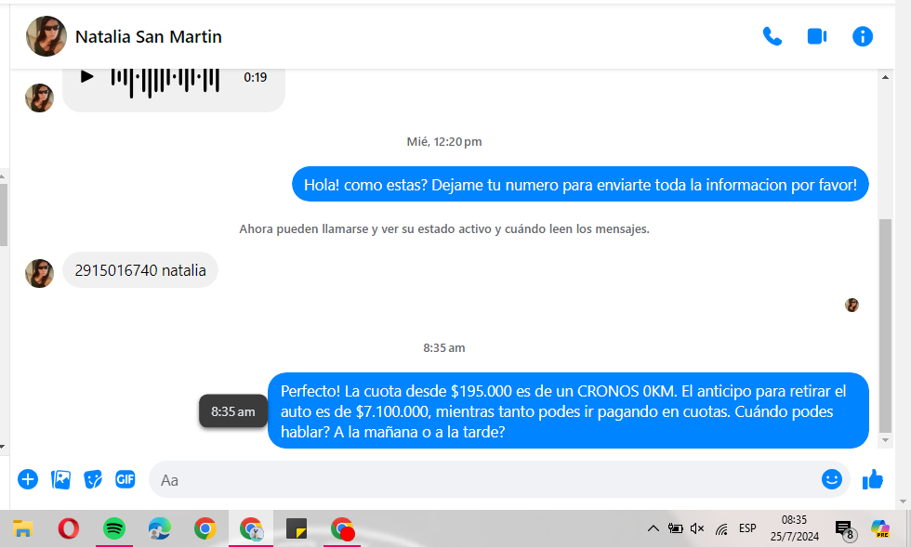Switch to active Chrome profile window
911x547 pixels.
pyautogui.click(x=251, y=529)
